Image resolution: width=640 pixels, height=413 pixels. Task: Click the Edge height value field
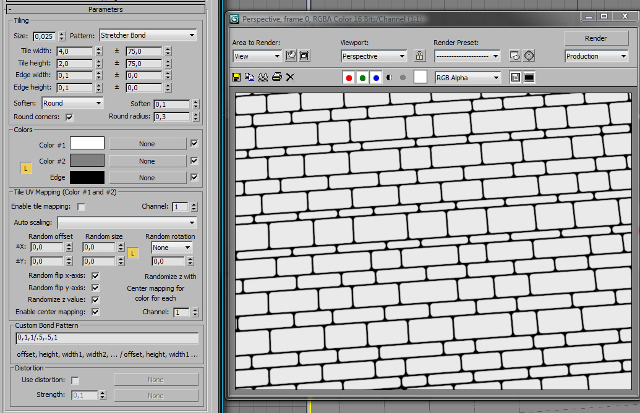(x=75, y=88)
